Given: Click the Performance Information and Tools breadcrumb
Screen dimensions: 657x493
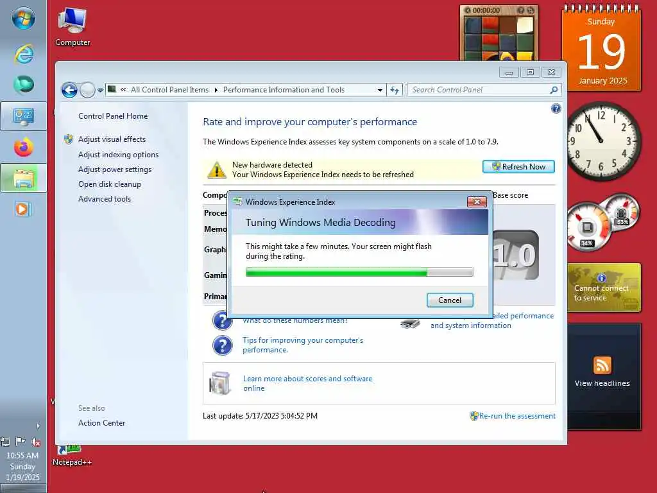Looking at the screenshot, I should (284, 90).
